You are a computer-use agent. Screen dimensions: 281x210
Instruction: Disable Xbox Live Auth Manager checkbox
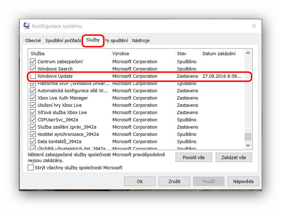pos(33,98)
